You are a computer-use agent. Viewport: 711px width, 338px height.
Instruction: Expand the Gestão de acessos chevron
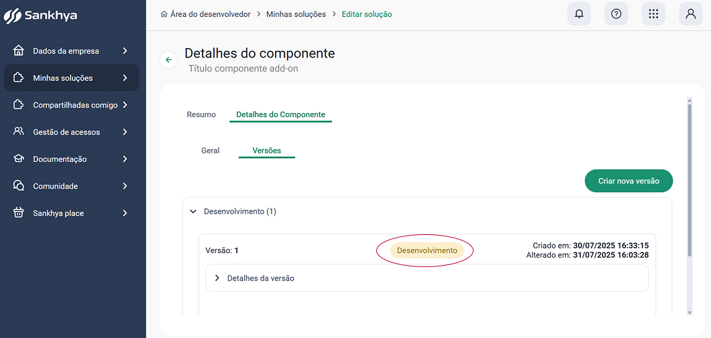[x=125, y=132]
